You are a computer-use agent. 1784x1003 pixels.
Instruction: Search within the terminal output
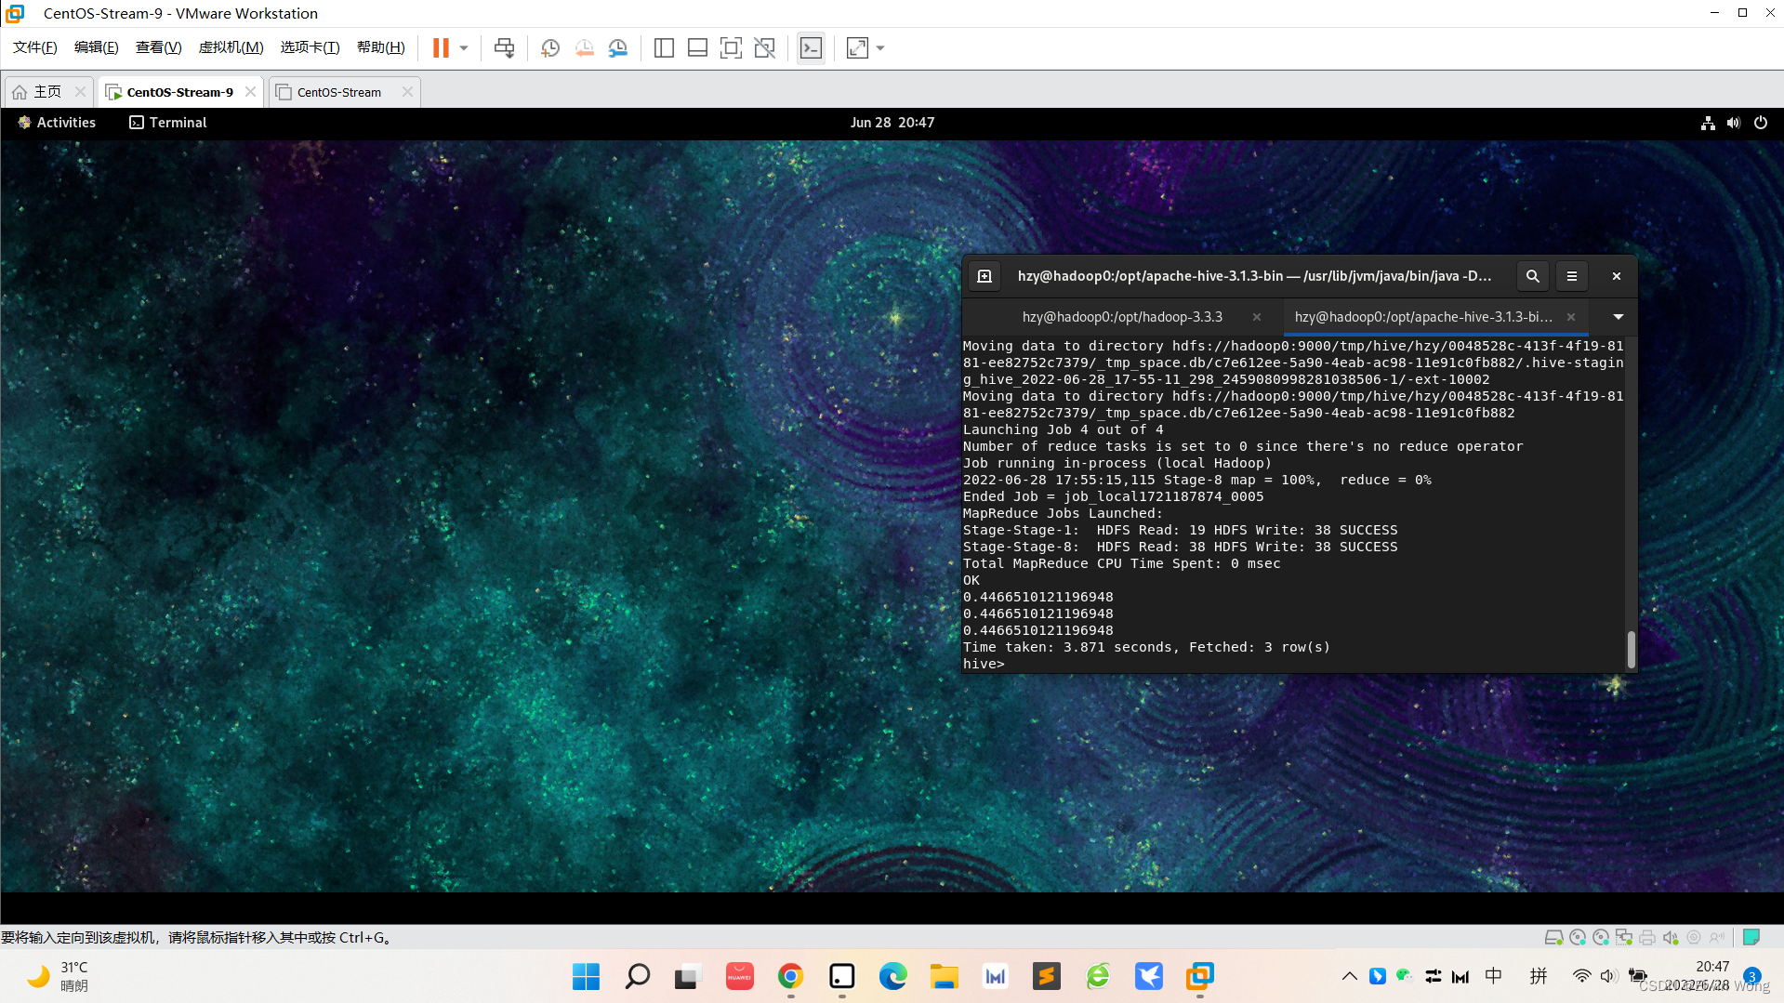[x=1533, y=276]
